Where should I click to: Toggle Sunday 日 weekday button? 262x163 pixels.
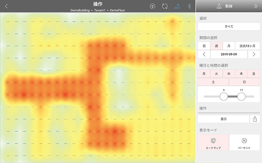(x=244, y=82)
